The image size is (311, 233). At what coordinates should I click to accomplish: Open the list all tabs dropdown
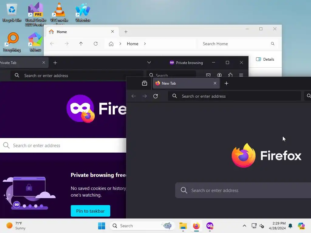point(149,62)
